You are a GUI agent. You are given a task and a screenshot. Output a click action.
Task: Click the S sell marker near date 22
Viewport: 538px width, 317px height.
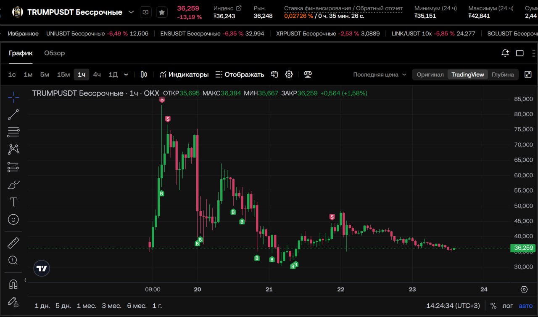pos(332,217)
